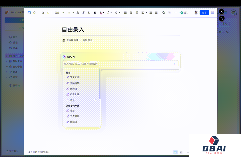
Task: Toggle the document outline sidebar icon
Action: [x=29, y=13]
